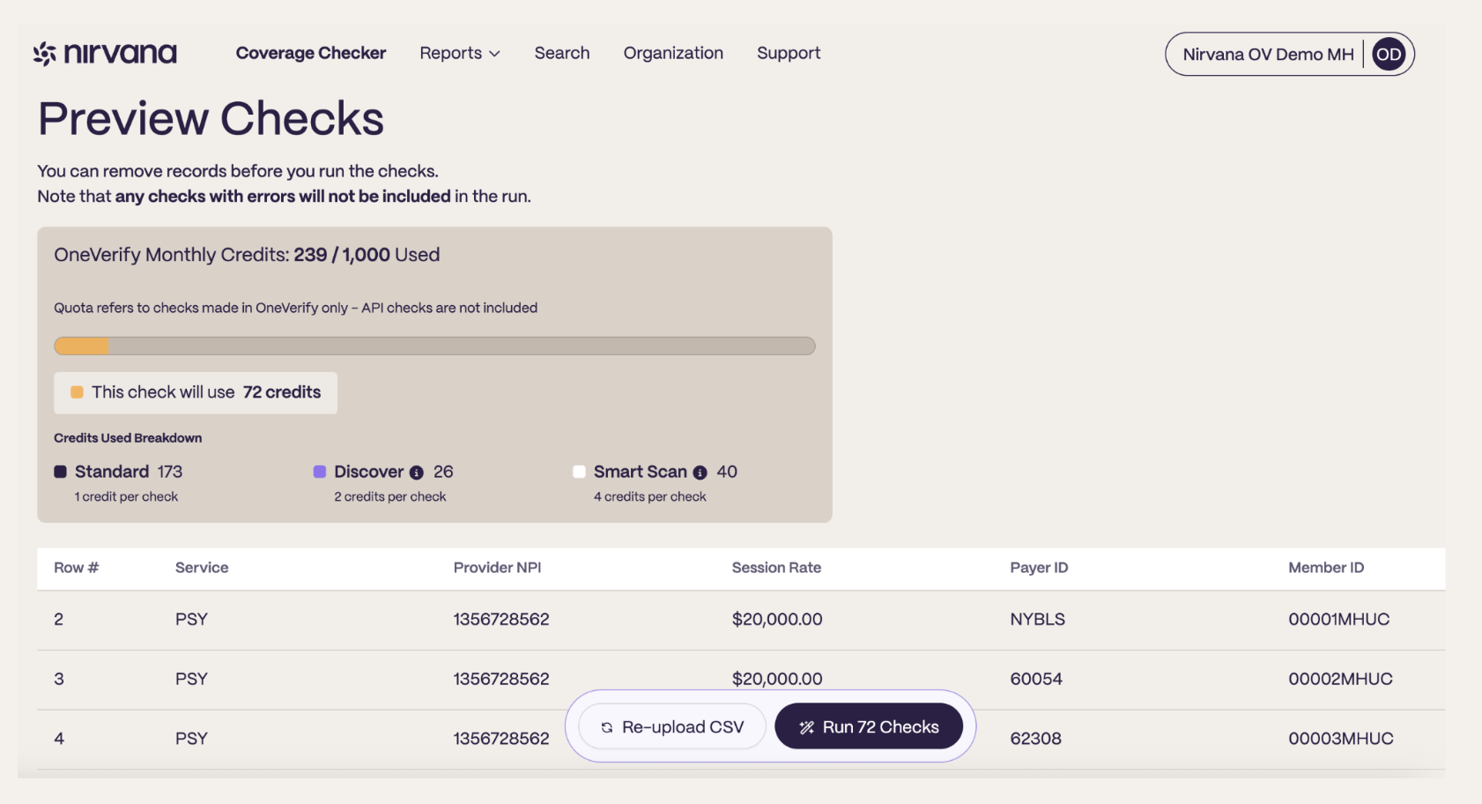Expand the Reports dropdown menu

[460, 53]
